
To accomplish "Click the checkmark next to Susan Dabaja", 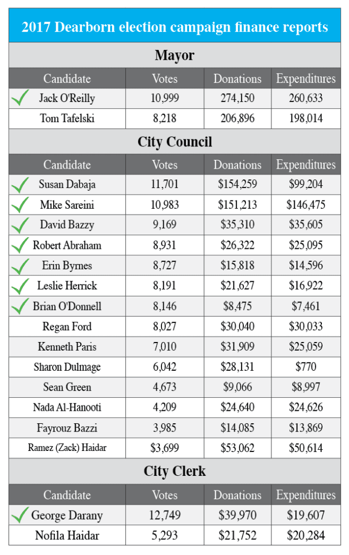I will (x=20, y=184).
